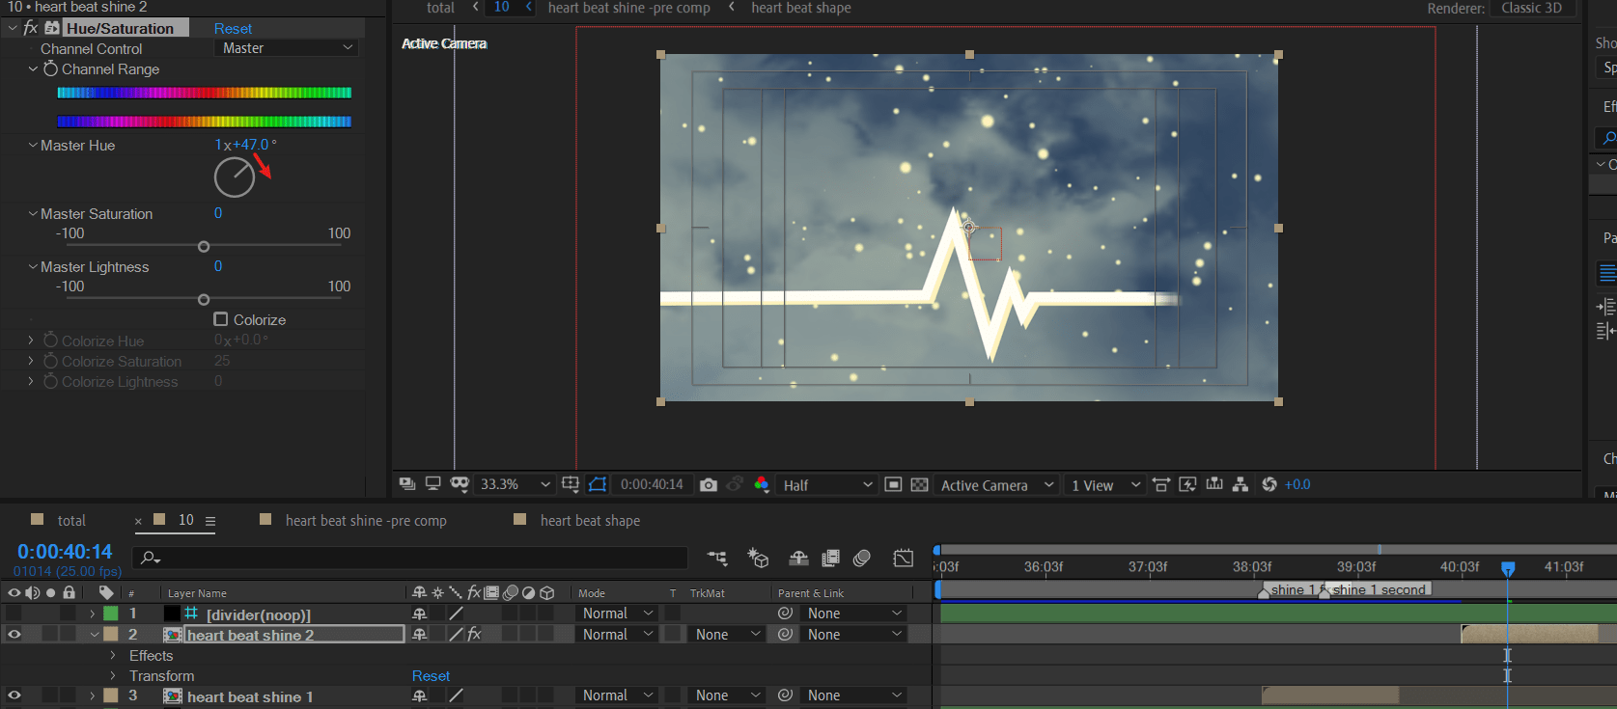This screenshot has height=709, width=1617.
Task: Open TrkMat dropdown for heart beat shine 1
Action: pyautogui.click(x=727, y=695)
